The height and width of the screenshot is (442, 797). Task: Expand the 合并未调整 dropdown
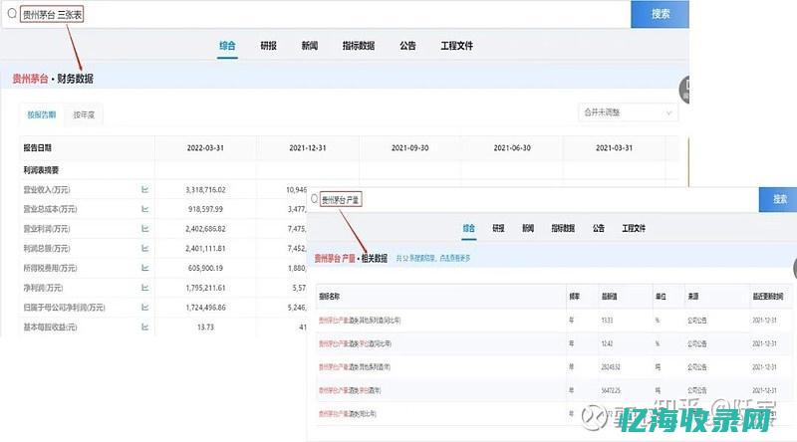628,112
